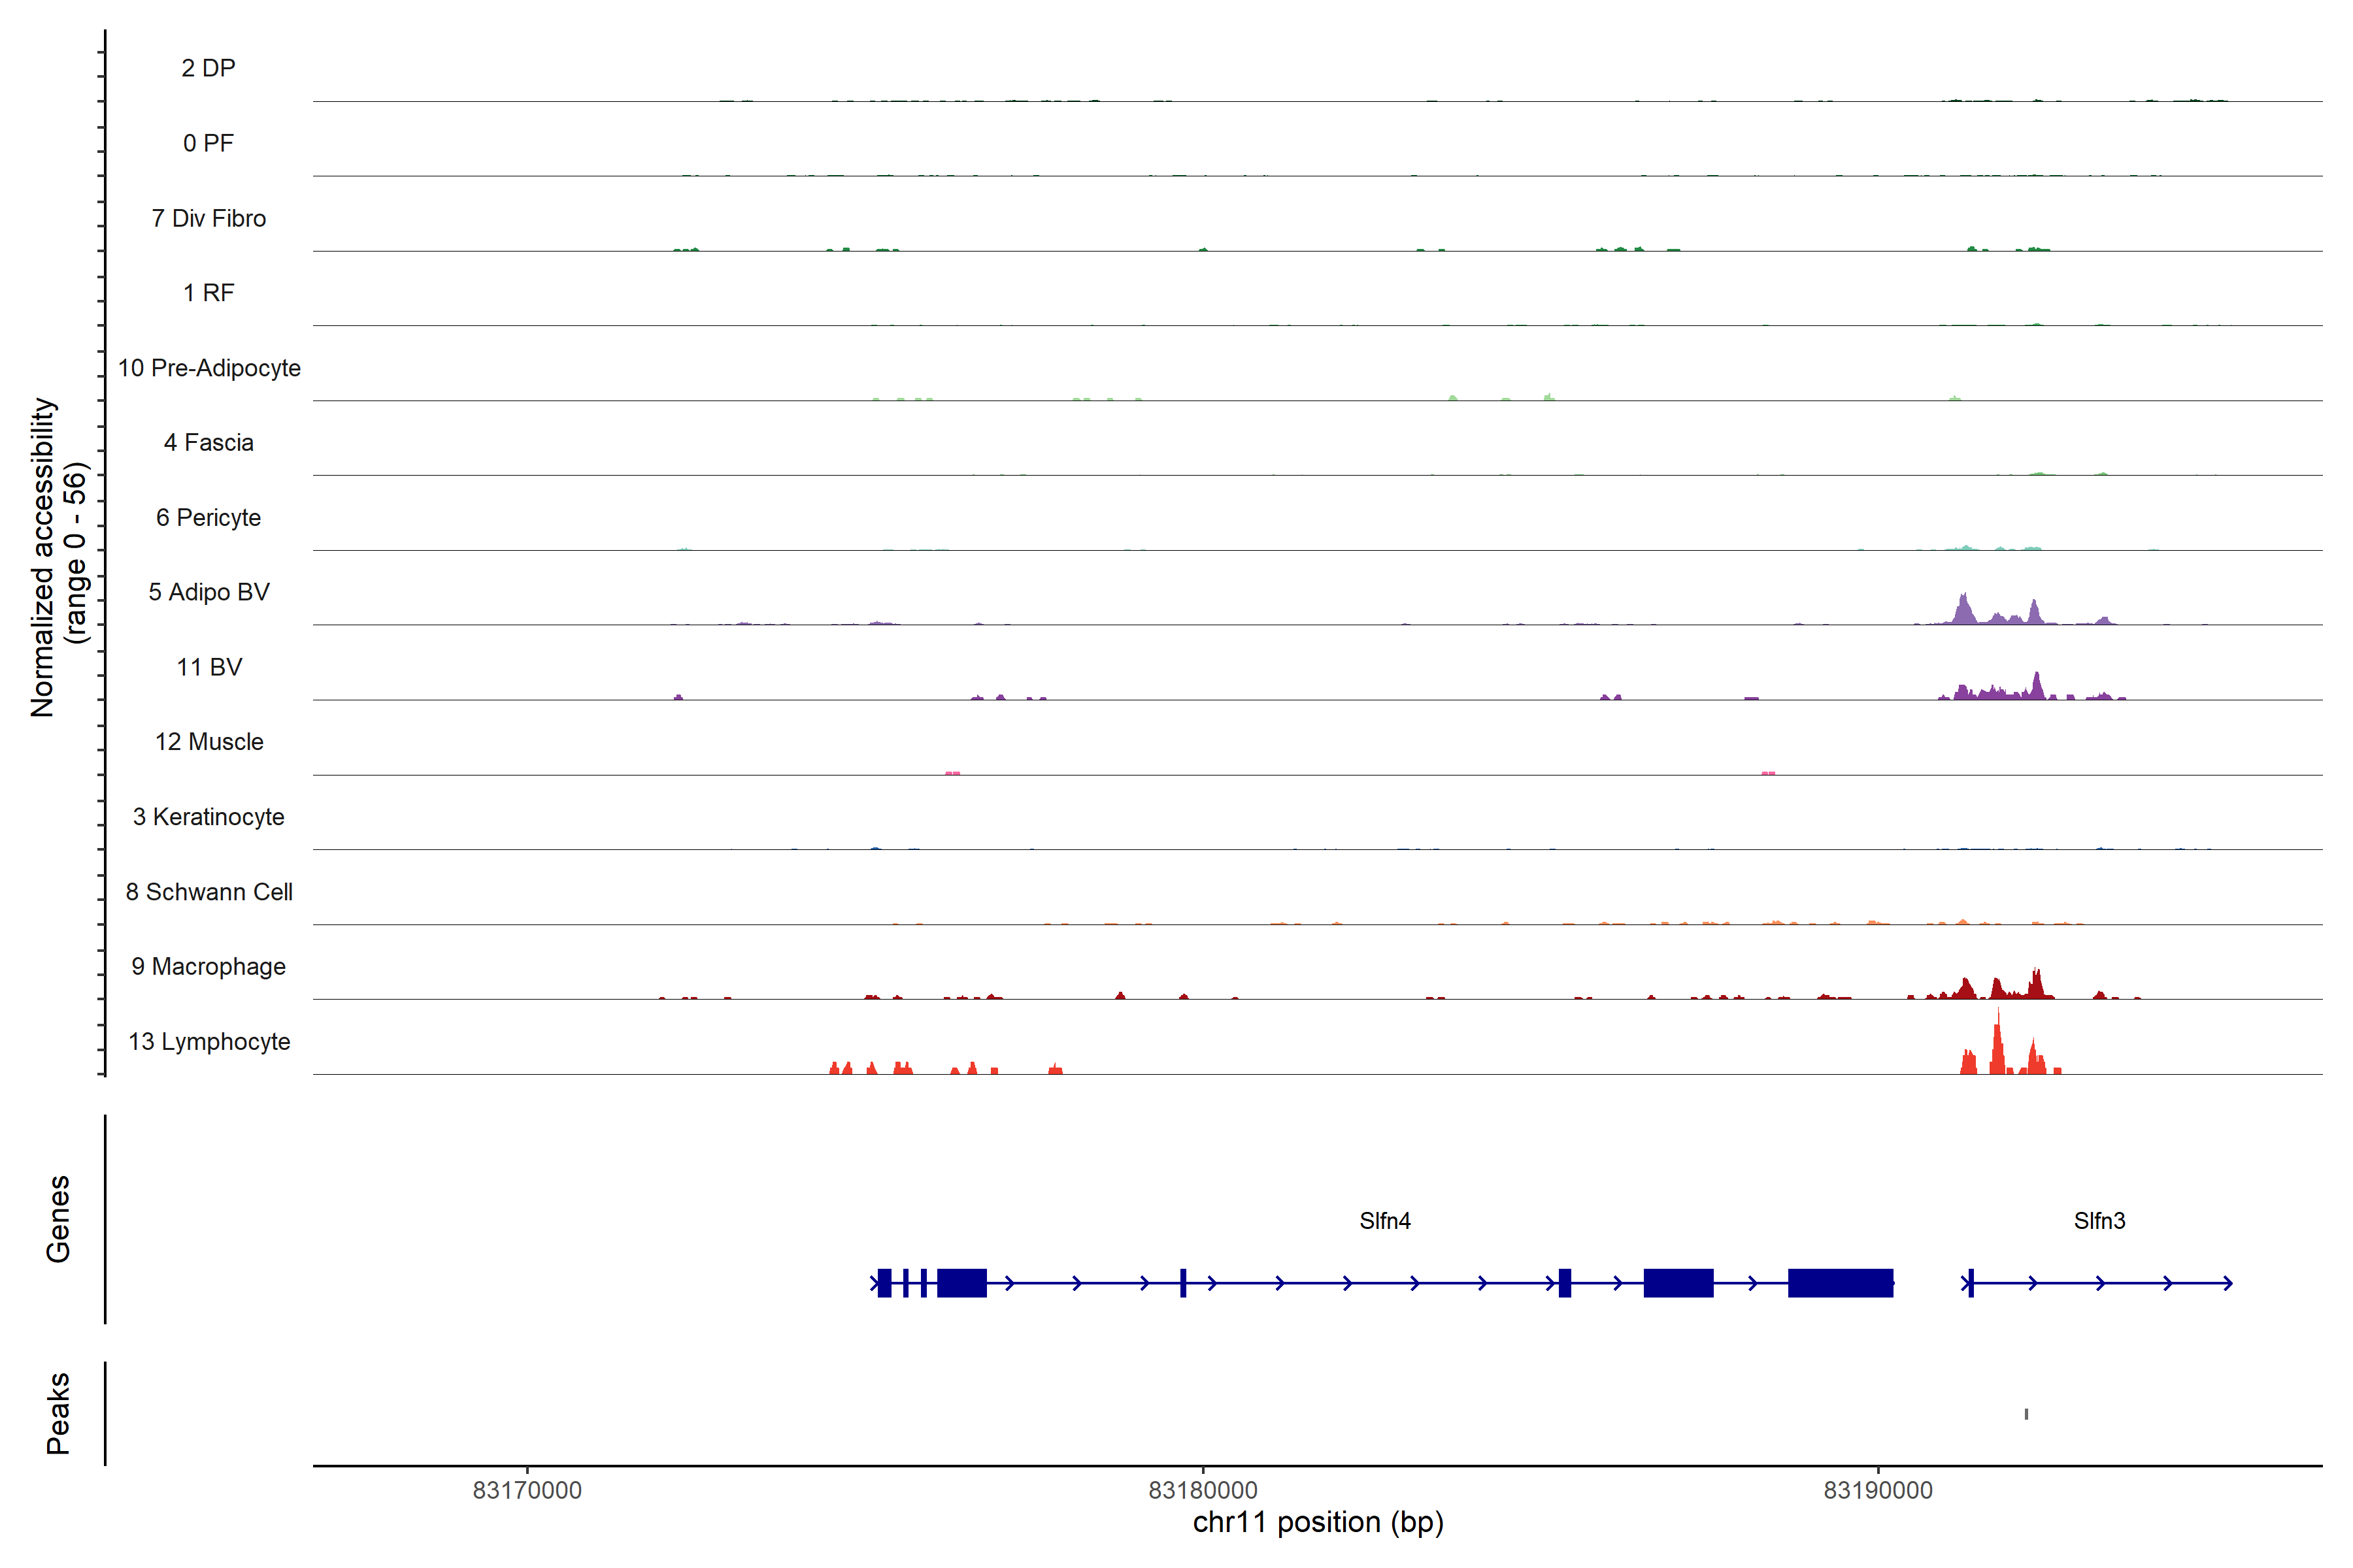Select the 9 Macrophage track label
Viewport: 2353px width, 1568px height.
(x=209, y=967)
